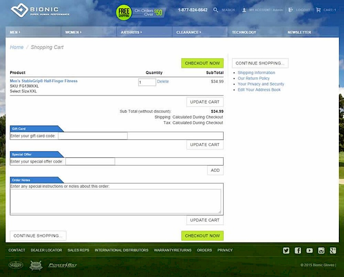This screenshot has height=277, width=344.
Task: Click the Google Plus icon
Action: pos(333,251)
